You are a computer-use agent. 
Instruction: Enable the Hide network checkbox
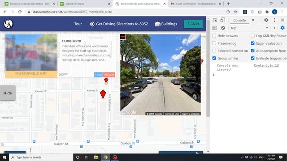(x=214, y=36)
